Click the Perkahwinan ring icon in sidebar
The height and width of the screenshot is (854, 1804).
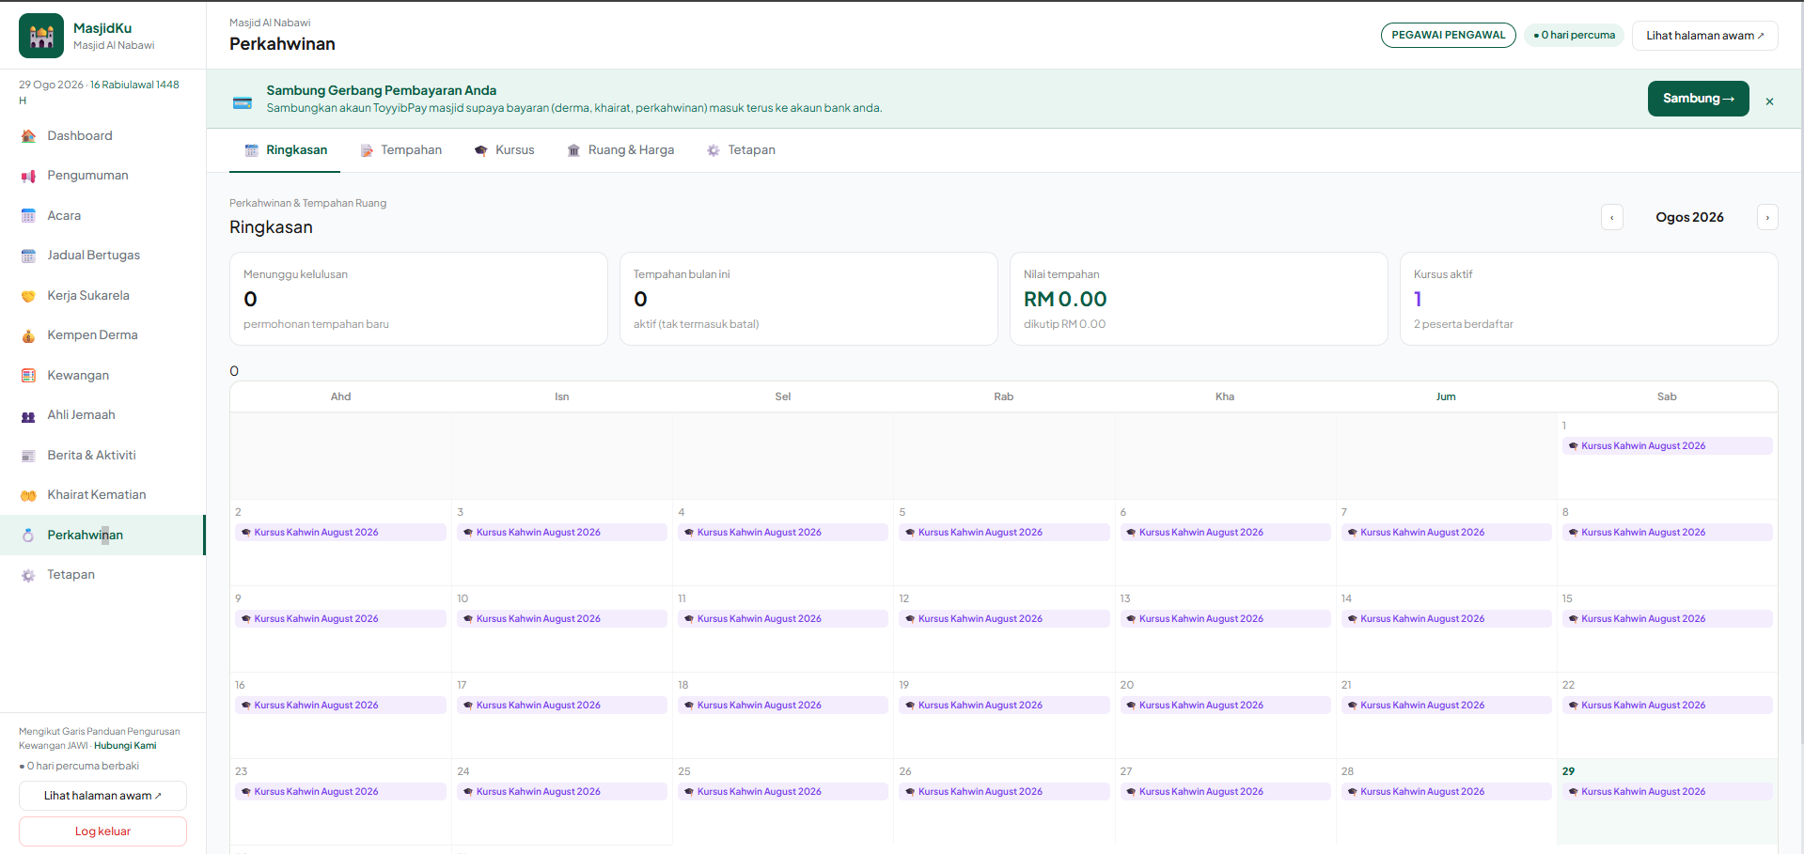point(28,536)
